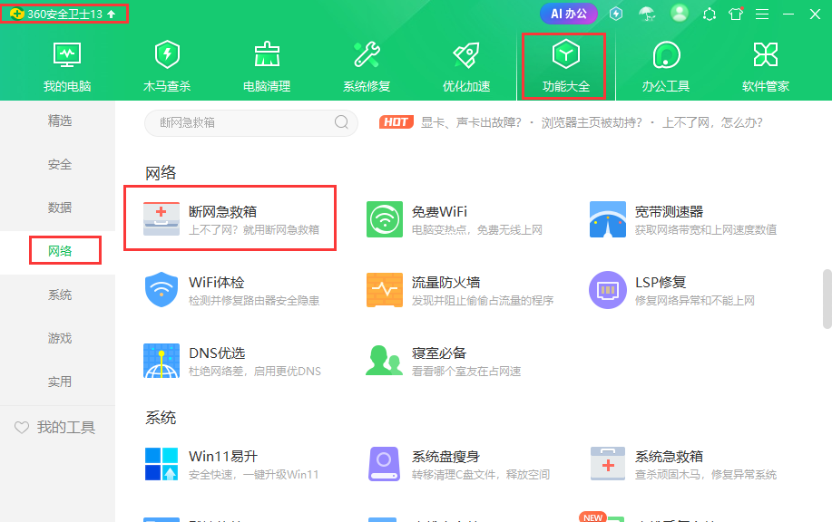Image resolution: width=832 pixels, height=522 pixels.
Task: Click the upgrade arrow beside 360安全卫士13
Action: (x=112, y=14)
